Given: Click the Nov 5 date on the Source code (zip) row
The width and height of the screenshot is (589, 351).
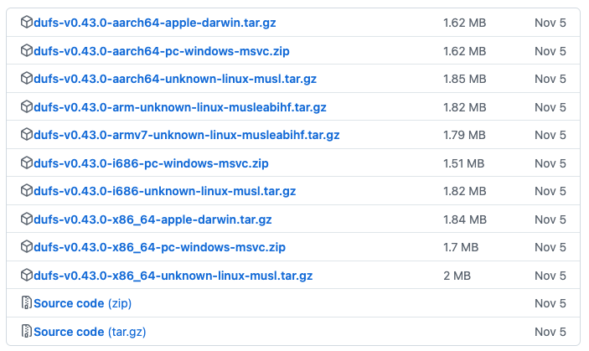Looking at the screenshot, I should click(550, 303).
